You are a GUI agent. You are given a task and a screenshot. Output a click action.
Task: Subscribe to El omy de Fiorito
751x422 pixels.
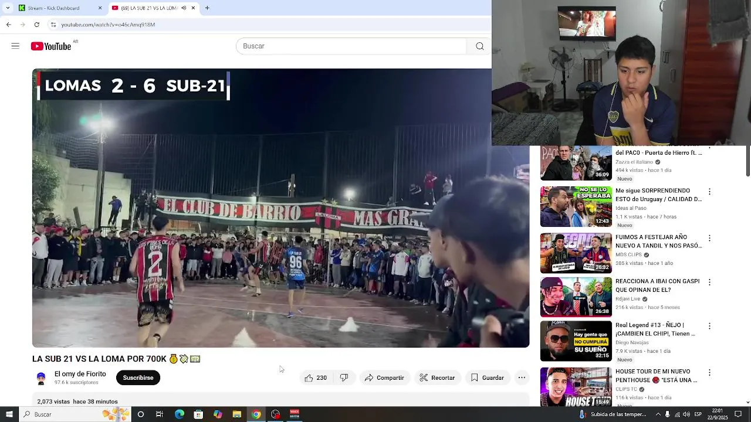pos(138,378)
